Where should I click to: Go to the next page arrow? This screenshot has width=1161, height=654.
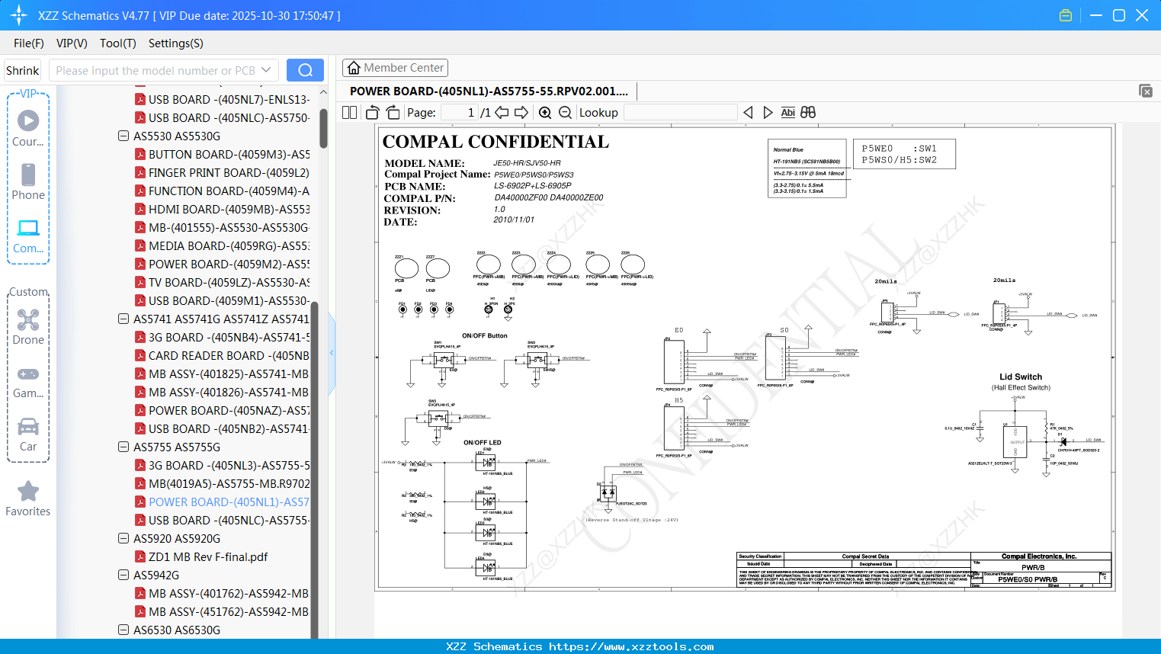[x=521, y=113]
